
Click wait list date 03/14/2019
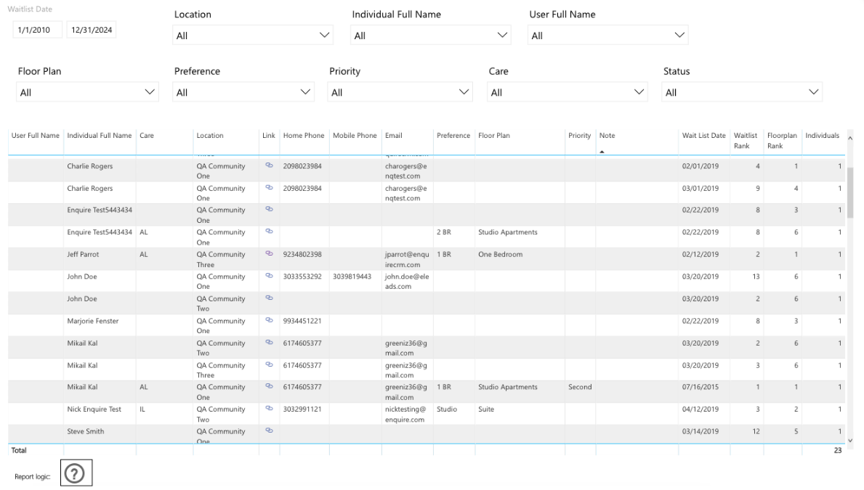[701, 432]
